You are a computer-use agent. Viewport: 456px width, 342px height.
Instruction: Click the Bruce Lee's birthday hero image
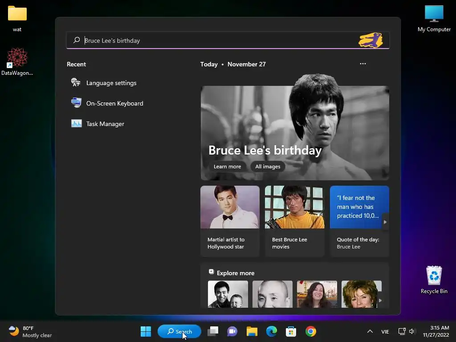(x=295, y=127)
